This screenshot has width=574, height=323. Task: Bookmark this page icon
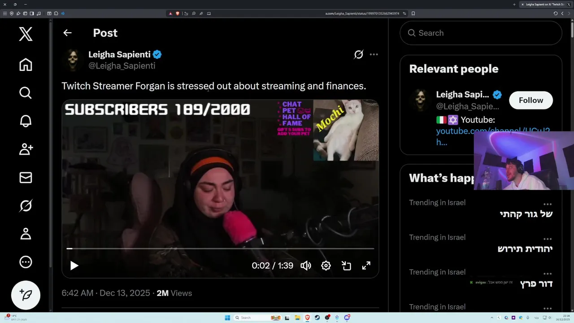coord(413,13)
